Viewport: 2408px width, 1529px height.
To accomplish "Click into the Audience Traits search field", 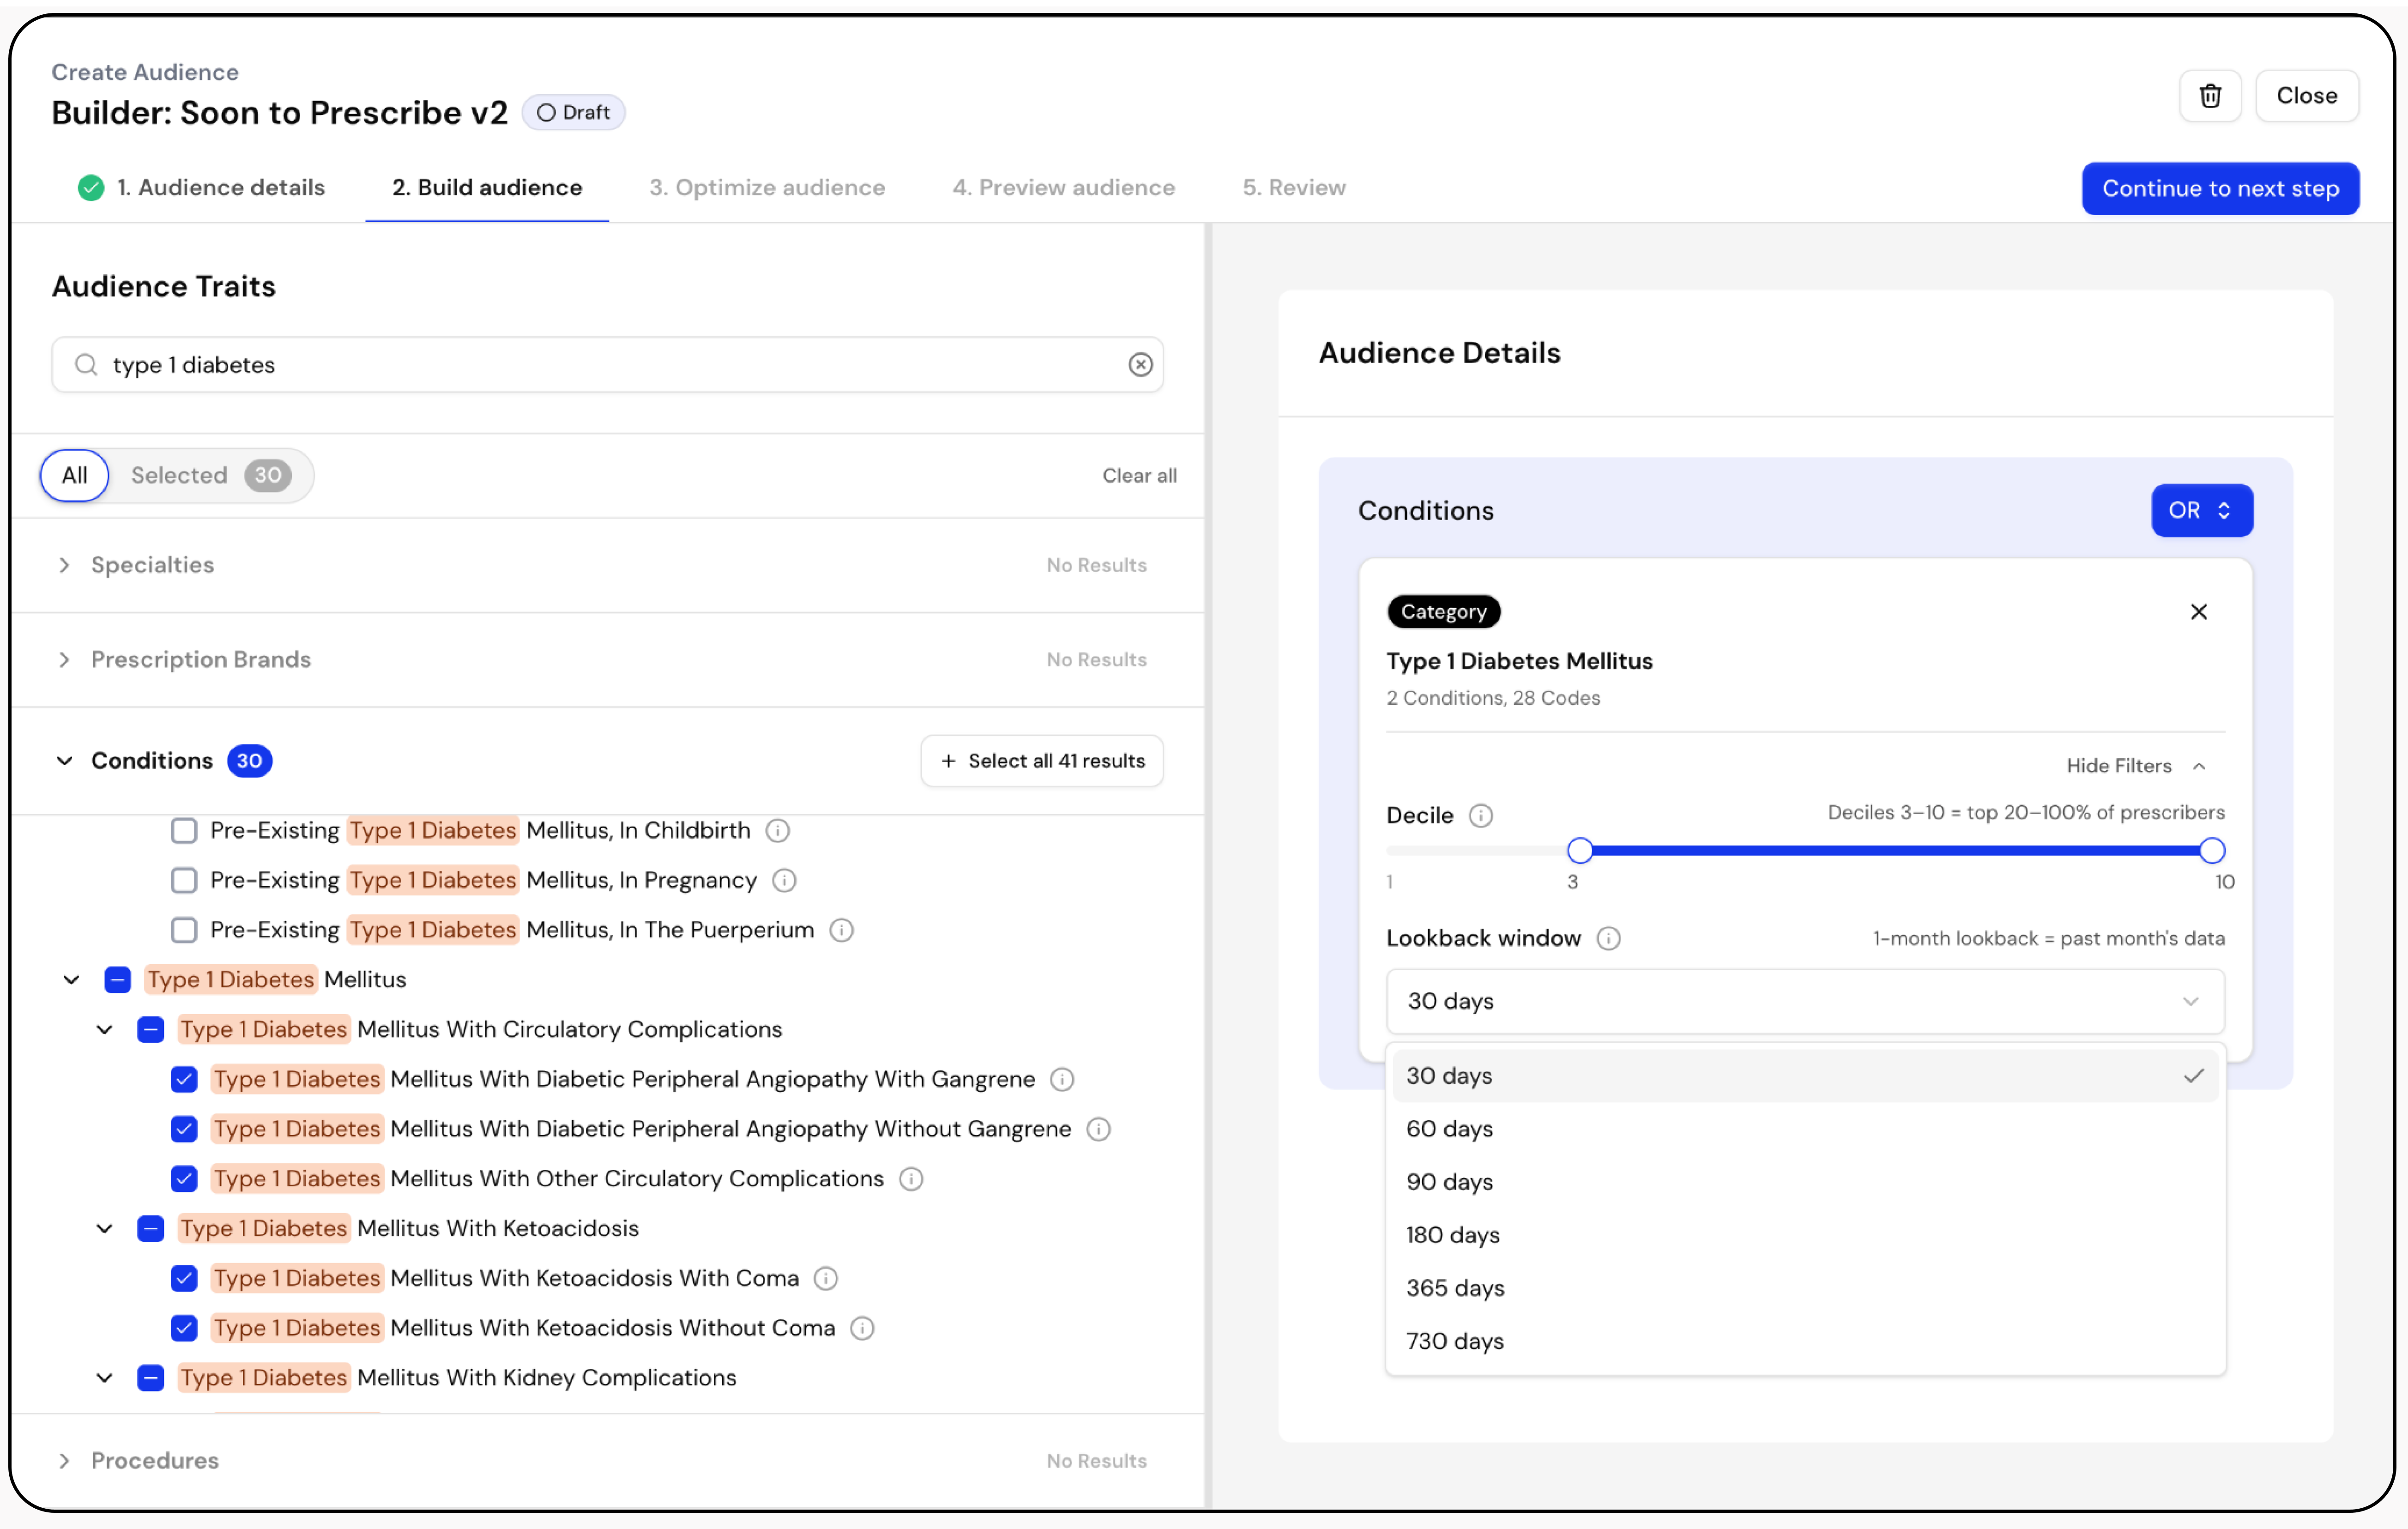I will pyautogui.click(x=600, y=365).
